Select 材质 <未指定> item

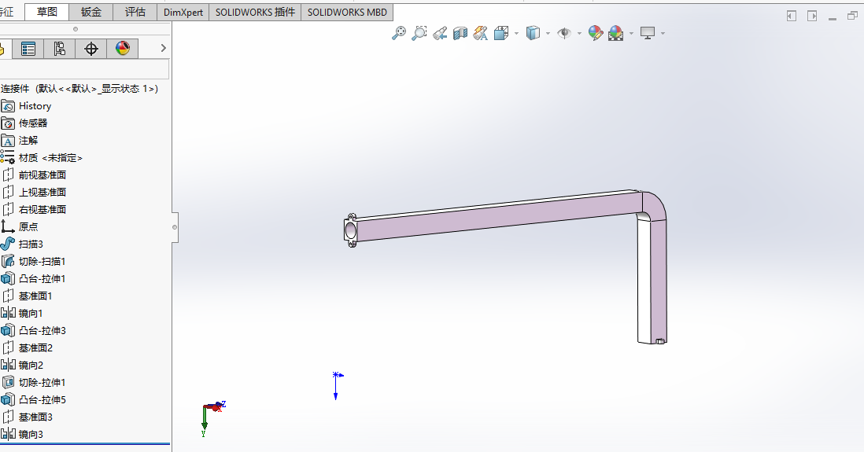(50, 158)
